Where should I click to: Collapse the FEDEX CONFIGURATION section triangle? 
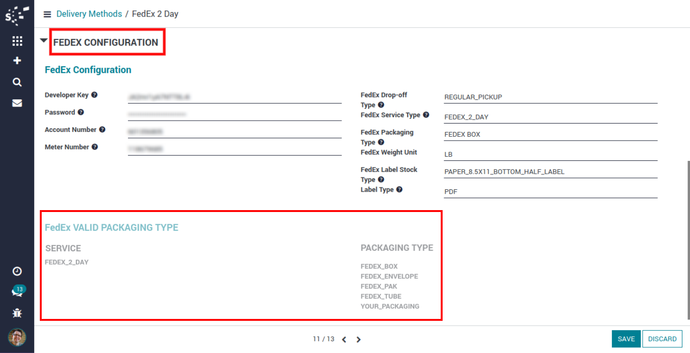pos(44,41)
